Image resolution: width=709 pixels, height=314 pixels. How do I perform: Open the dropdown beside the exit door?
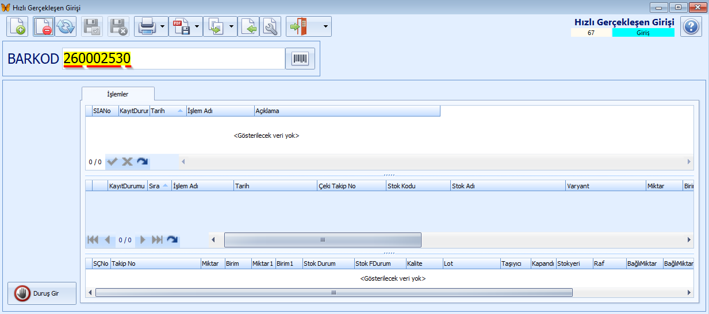coord(325,26)
